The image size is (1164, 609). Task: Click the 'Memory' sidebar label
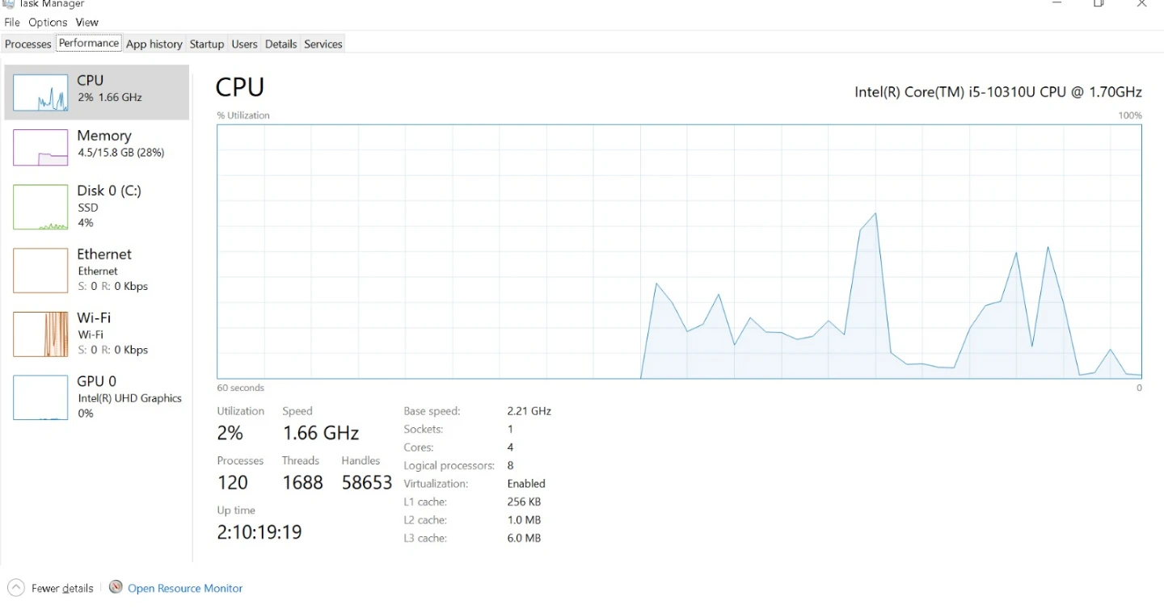click(x=104, y=136)
